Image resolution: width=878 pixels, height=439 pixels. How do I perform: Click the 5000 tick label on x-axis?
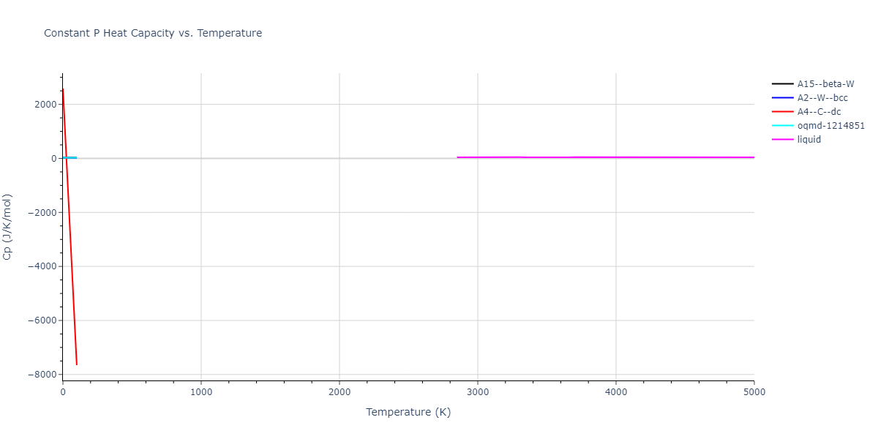(x=754, y=392)
